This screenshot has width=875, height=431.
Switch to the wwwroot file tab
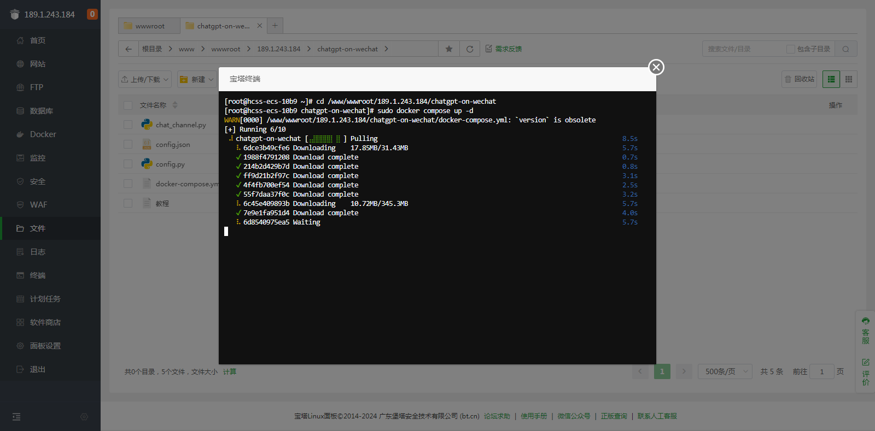[x=149, y=26]
